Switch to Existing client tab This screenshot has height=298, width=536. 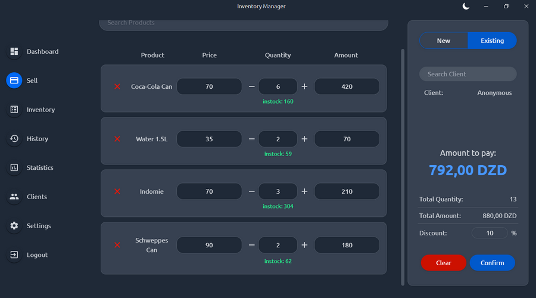pos(492,41)
